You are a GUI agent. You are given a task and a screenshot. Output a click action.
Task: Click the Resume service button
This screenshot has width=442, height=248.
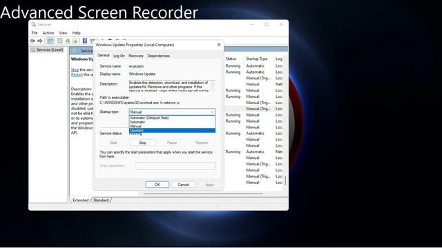pos(202,143)
